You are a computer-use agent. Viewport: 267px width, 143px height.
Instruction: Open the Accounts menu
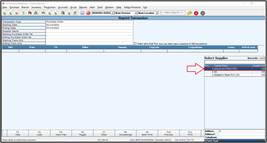pyautogui.click(x=63, y=8)
